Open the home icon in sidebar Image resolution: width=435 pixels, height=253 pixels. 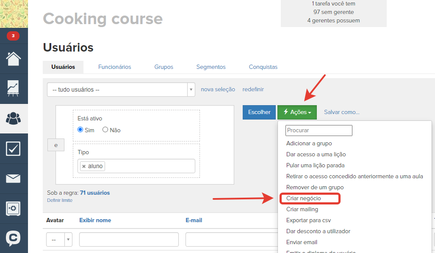tap(14, 59)
